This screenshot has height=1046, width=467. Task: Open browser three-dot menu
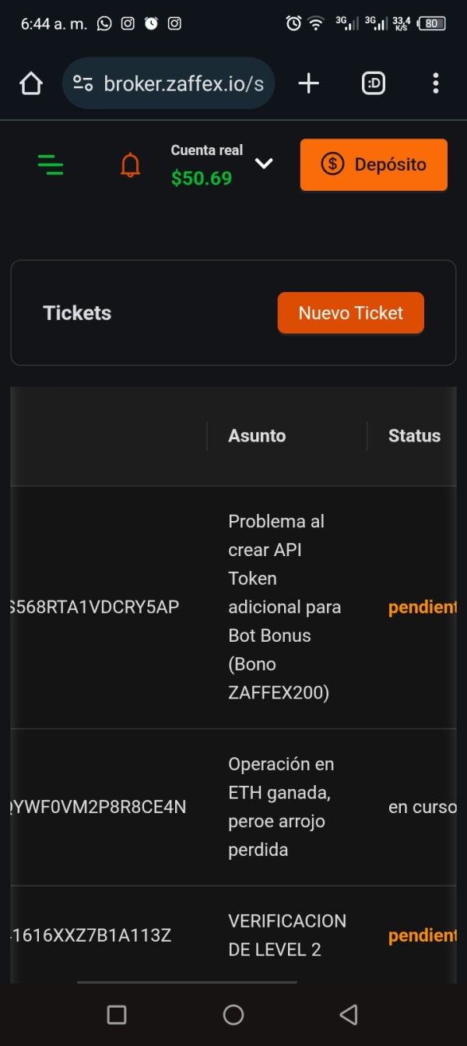[x=435, y=83]
